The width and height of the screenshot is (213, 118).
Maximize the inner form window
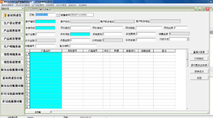[203, 9]
